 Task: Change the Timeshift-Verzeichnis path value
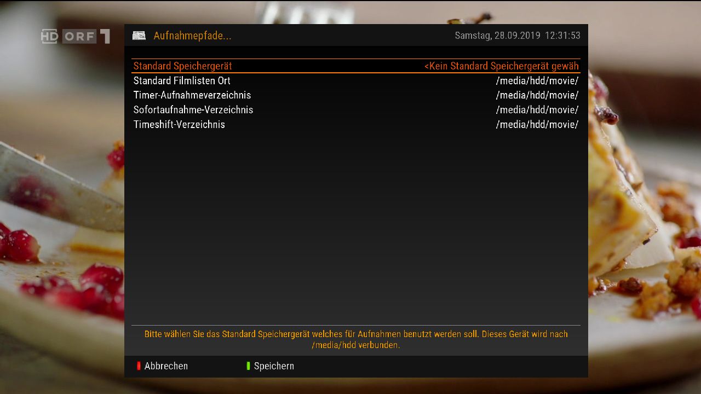[x=537, y=125]
